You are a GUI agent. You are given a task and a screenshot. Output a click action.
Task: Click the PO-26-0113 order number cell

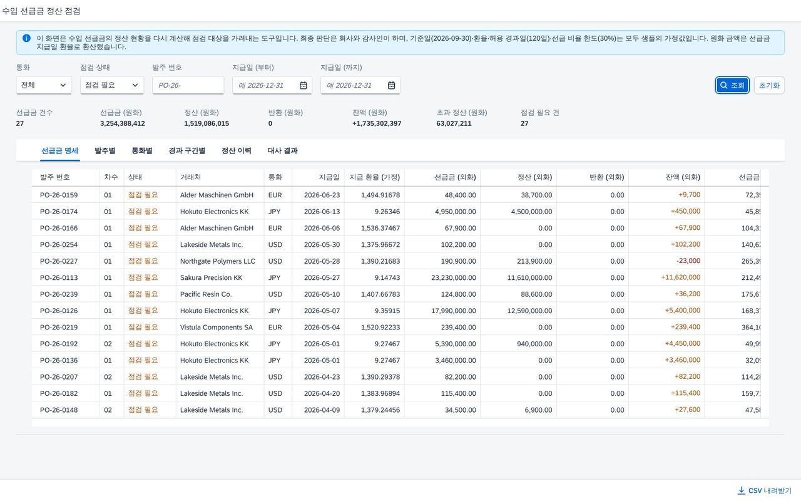[x=66, y=277]
